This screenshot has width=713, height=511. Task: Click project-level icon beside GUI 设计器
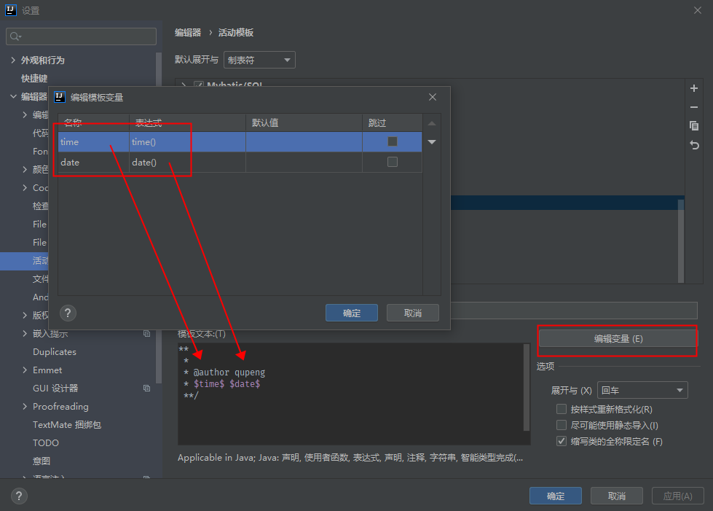click(x=146, y=388)
